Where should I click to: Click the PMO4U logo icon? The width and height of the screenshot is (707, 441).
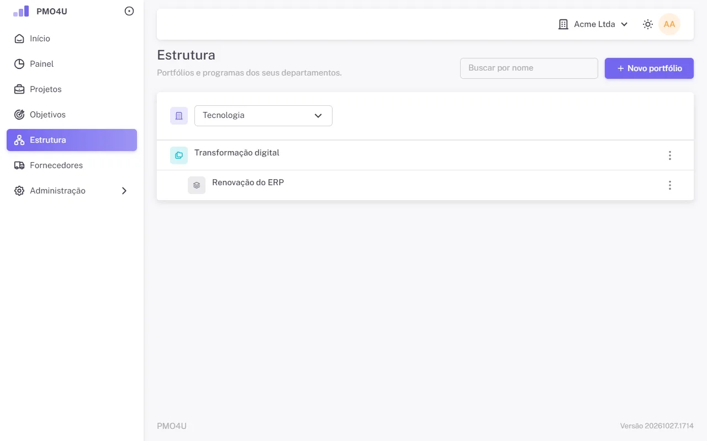pos(21,11)
